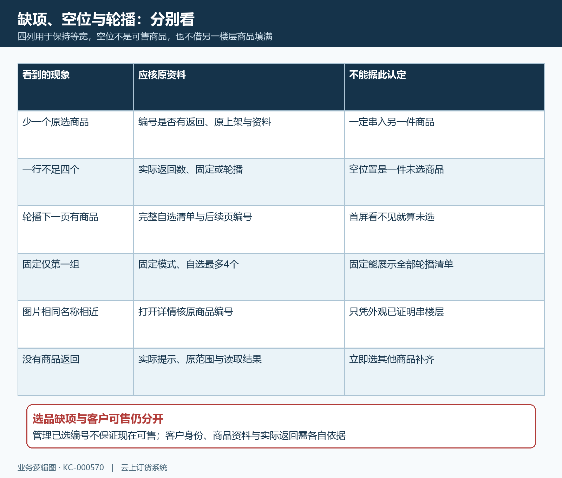Click red heading 选品缺项与客户可售仍分开
The width and height of the screenshot is (562, 478).
tap(98, 419)
